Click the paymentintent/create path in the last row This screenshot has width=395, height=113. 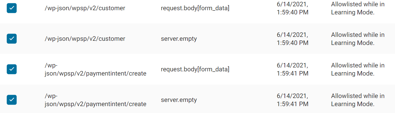pos(95,100)
